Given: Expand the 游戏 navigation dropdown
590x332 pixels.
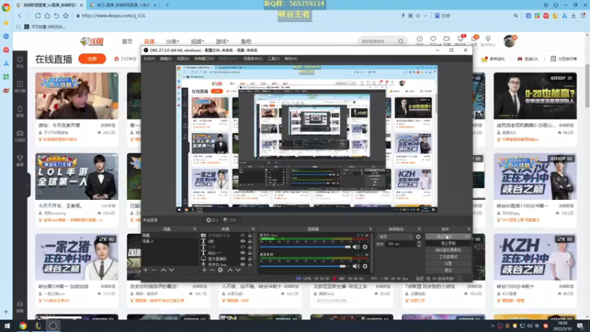Looking at the screenshot, I should [x=223, y=41].
